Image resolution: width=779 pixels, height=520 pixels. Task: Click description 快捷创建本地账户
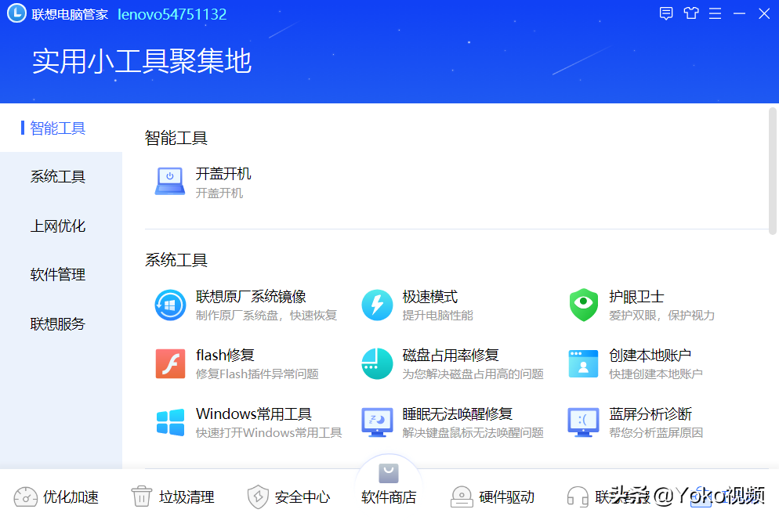(656, 374)
